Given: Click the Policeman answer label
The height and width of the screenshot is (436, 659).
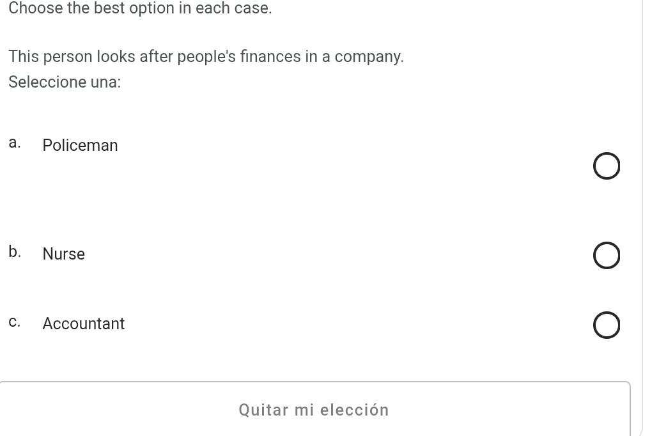Looking at the screenshot, I should (x=80, y=146).
